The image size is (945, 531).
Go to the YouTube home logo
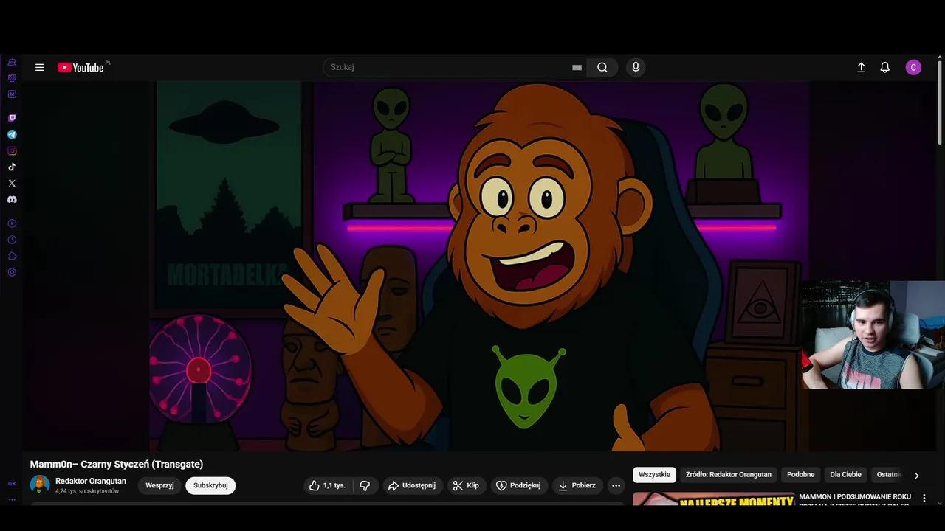[x=81, y=67]
